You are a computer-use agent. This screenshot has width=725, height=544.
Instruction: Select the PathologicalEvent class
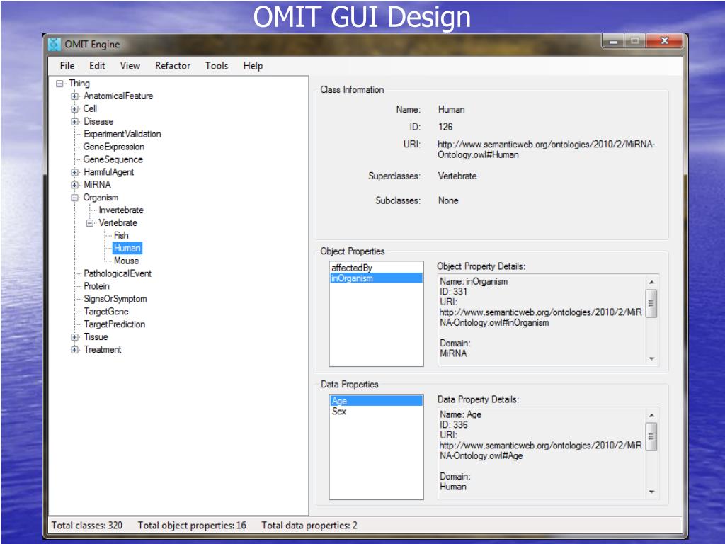tap(118, 273)
